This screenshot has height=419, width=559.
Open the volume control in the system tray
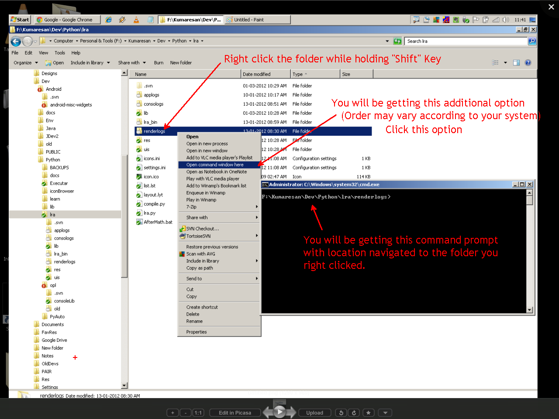tap(506, 20)
